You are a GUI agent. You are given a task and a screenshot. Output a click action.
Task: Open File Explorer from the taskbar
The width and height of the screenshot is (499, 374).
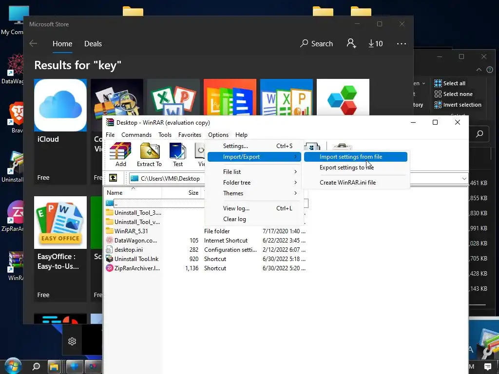(x=54, y=367)
